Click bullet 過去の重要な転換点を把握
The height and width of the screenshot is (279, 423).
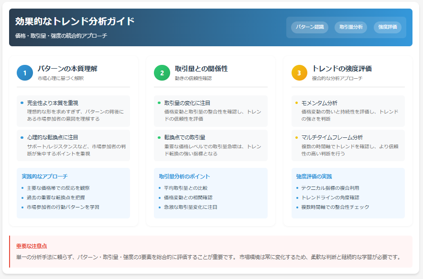[x=55, y=197]
